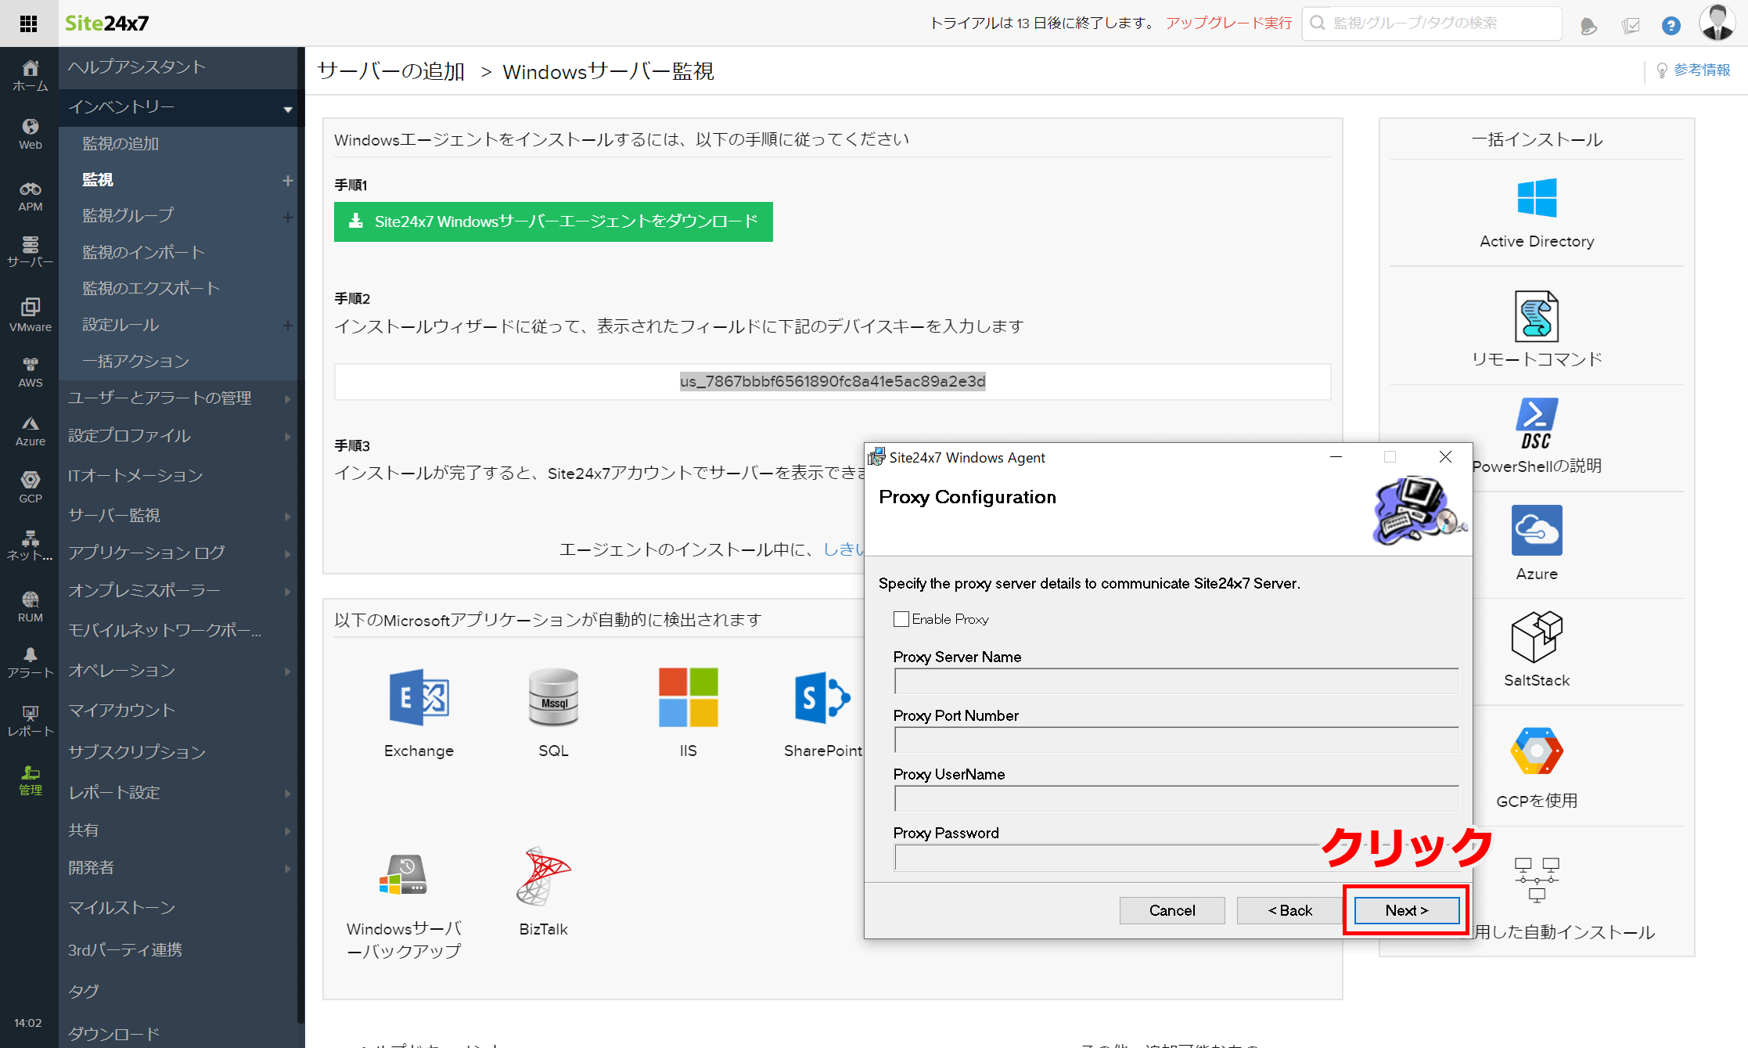Screen dimensions: 1748x1048
Task: Click the help question mark icon
Action: point(1671,26)
